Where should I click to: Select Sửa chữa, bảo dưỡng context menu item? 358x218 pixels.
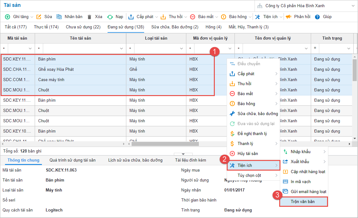pyautogui.click(x=257, y=114)
